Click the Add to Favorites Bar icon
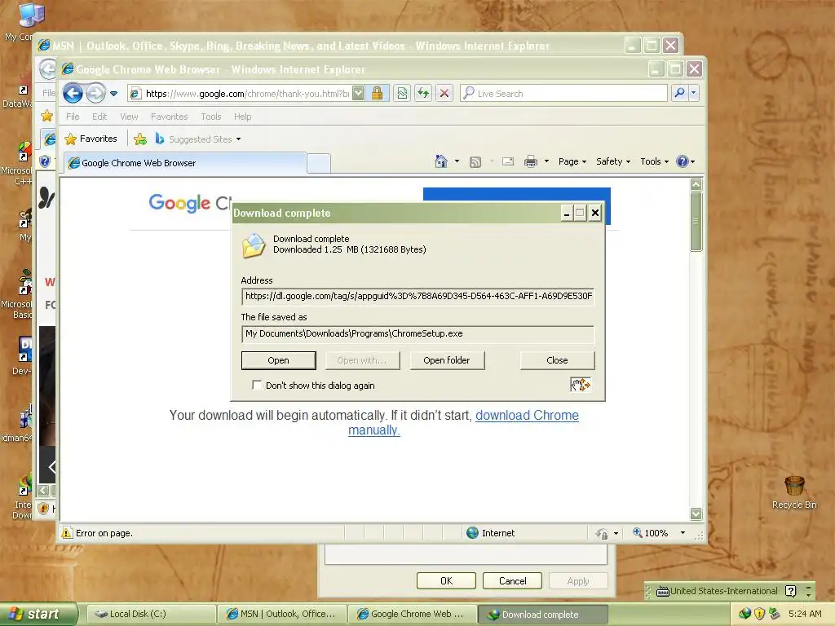This screenshot has width=835, height=626. pyautogui.click(x=140, y=139)
